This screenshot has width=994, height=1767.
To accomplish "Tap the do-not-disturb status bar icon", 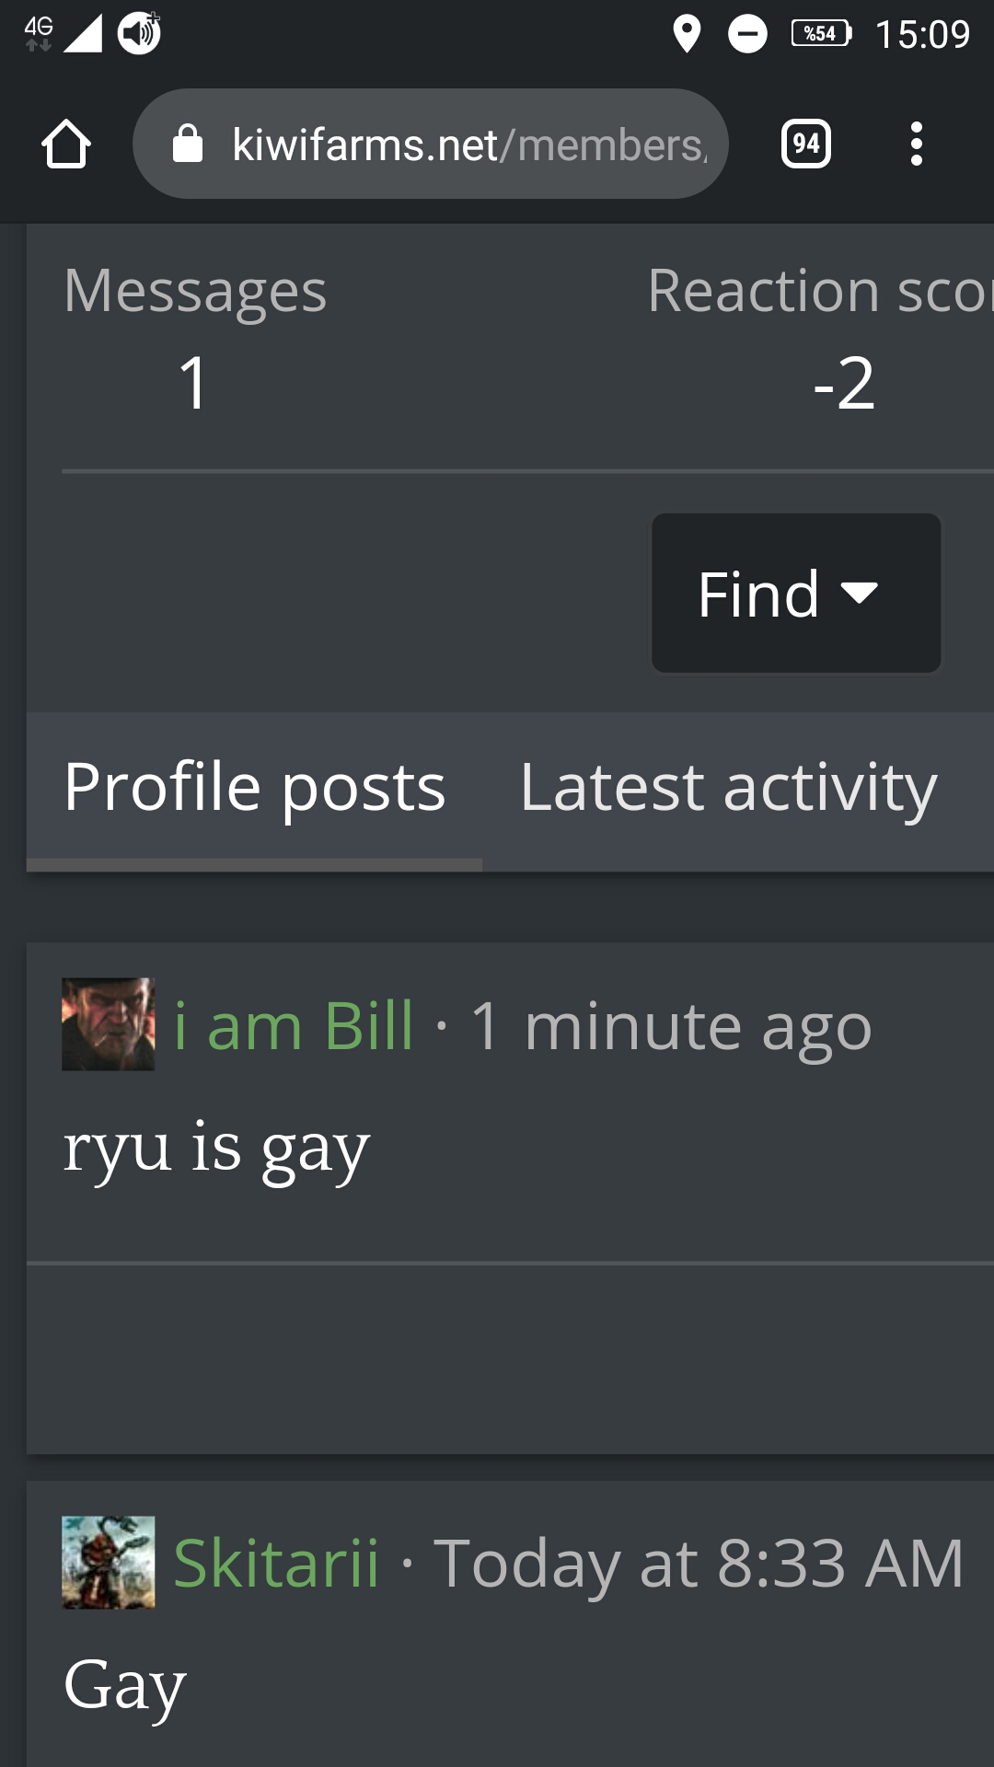I will [747, 35].
